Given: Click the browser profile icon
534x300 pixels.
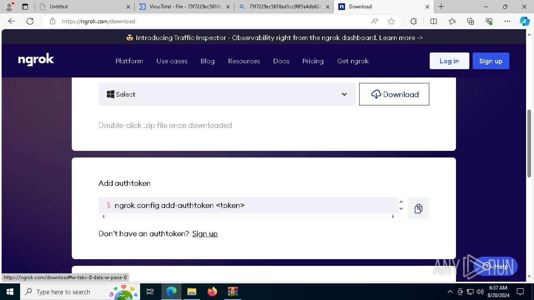Looking at the screenshot, I should click(9, 7).
